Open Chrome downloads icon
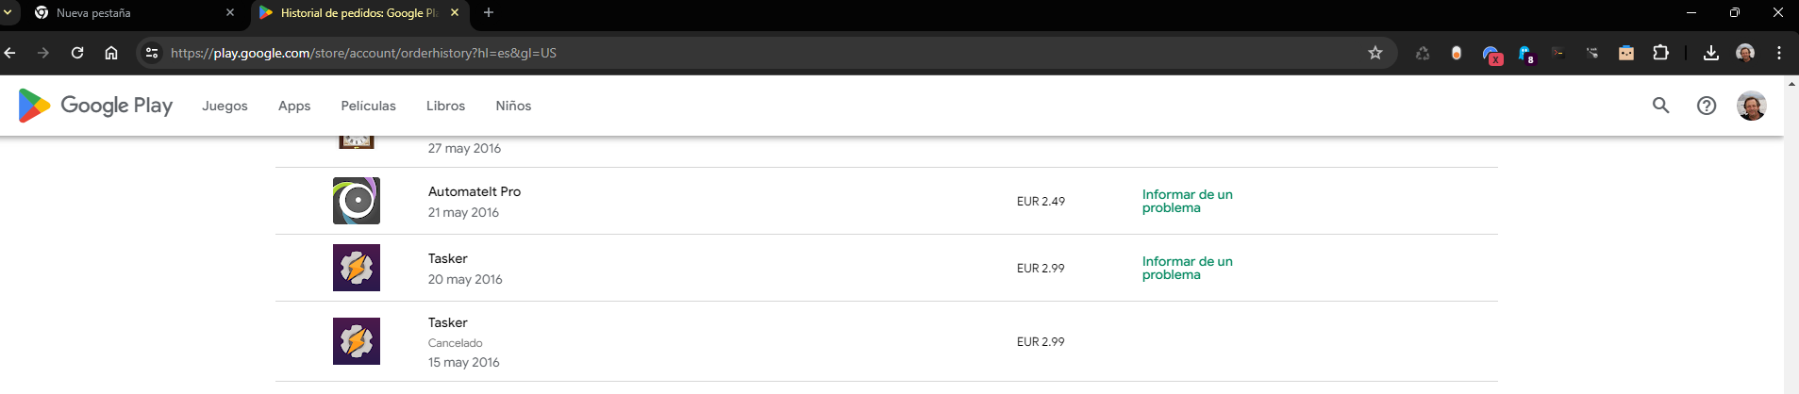 click(1711, 53)
